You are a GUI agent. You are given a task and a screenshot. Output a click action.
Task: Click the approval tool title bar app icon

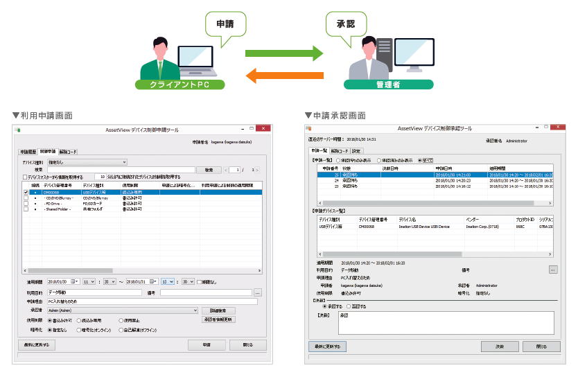click(x=309, y=128)
